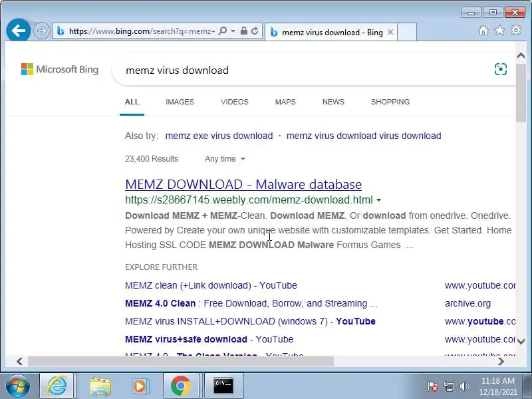Open the Internet Explorer Home icon
Screen dimensions: 532x399
483,31
